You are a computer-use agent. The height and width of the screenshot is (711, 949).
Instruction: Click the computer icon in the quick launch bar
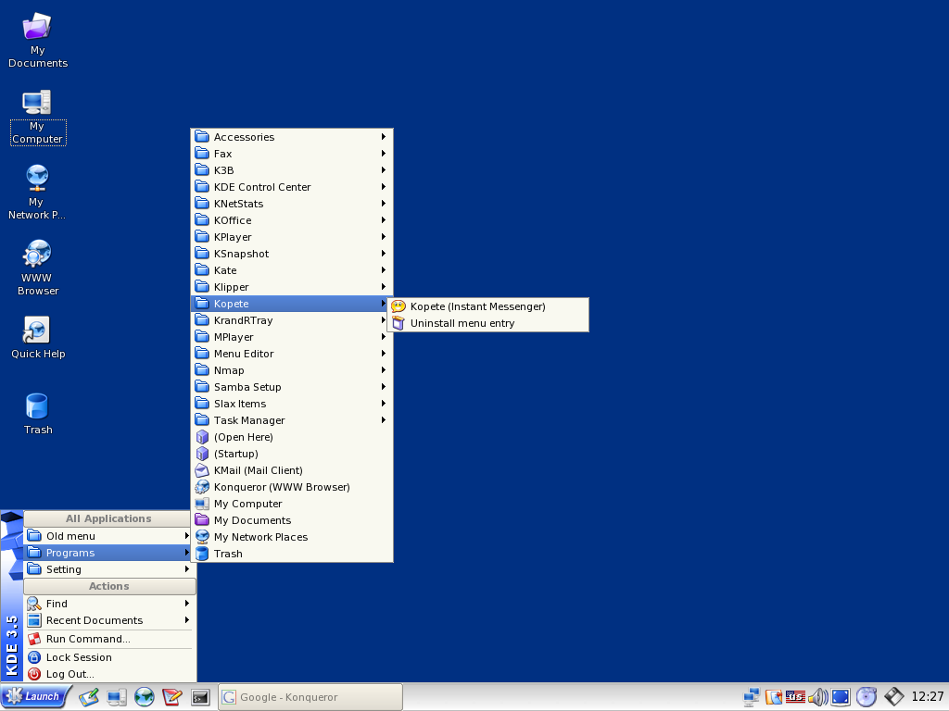(x=116, y=697)
